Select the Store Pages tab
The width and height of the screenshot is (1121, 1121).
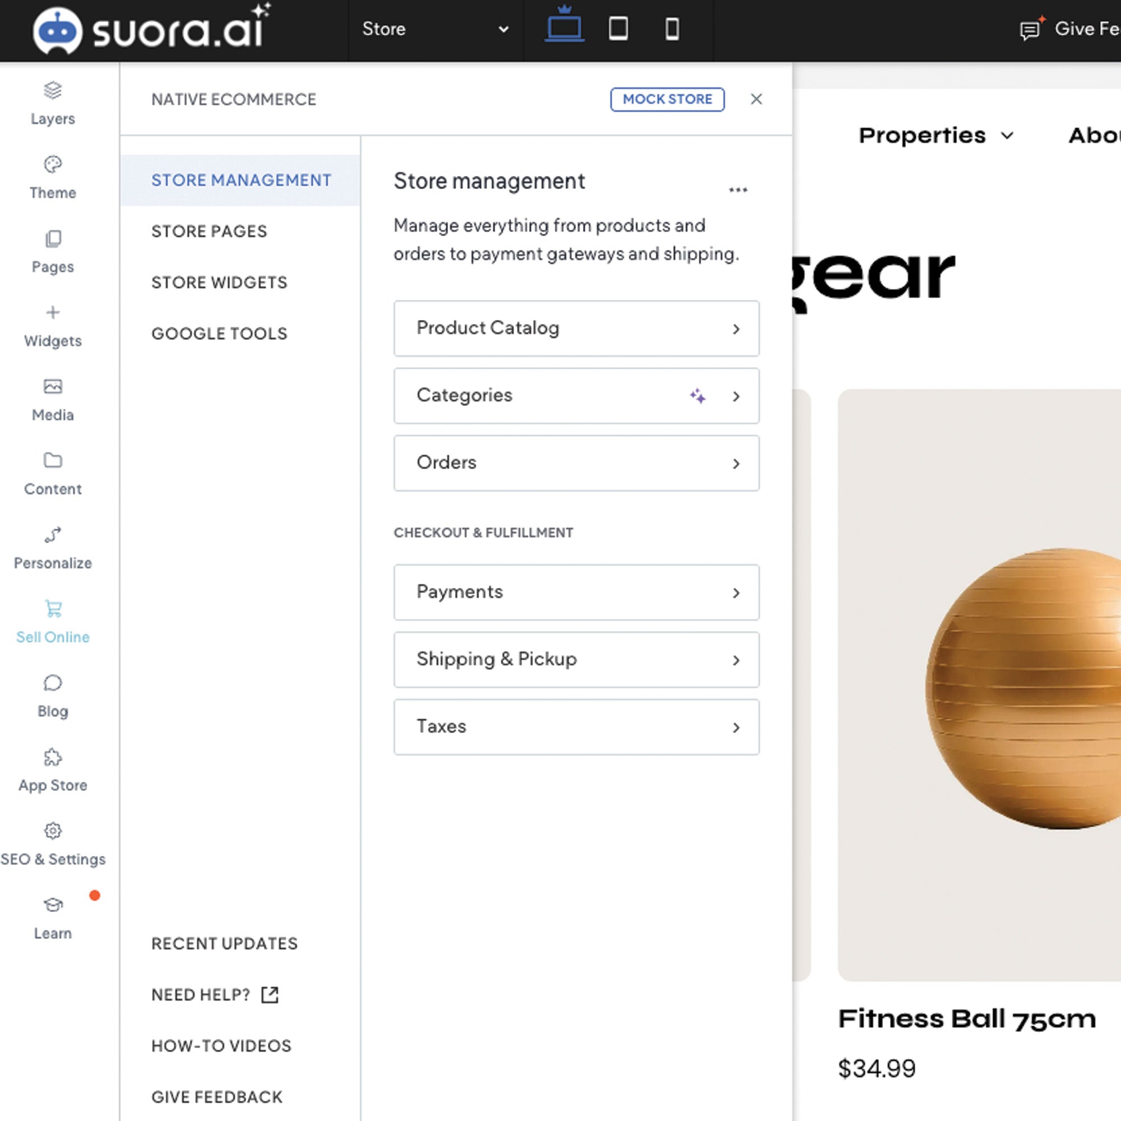[210, 231]
